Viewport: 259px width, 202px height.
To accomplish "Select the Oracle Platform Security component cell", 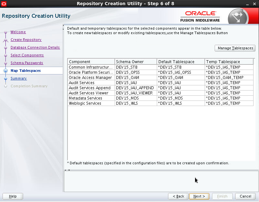I will pyautogui.click(x=91, y=72).
